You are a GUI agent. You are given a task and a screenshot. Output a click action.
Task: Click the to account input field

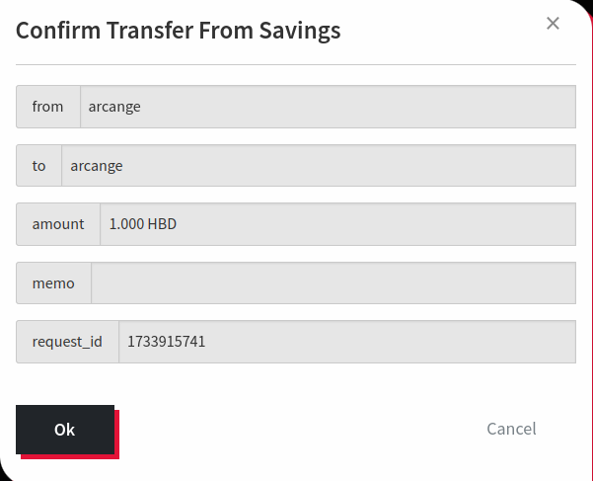(318, 166)
